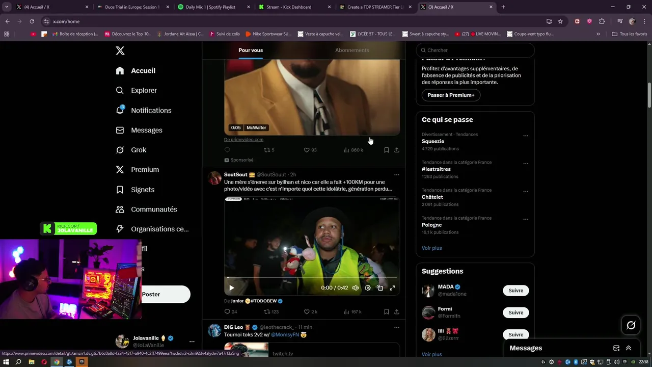
Task: Click the Chercher search field
Action: click(x=475, y=50)
